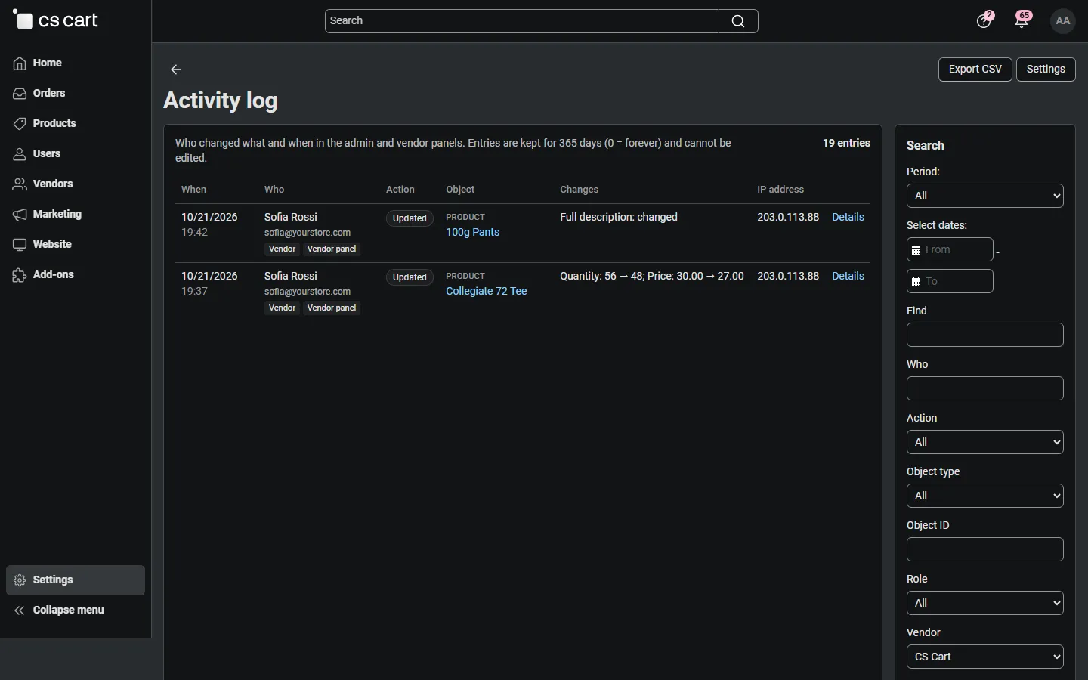The image size is (1088, 680).
Task: Click the Website monitor icon
Action: click(x=20, y=245)
